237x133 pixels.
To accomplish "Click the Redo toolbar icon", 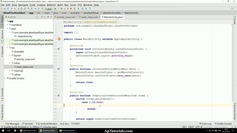I will [x=15, y=9].
